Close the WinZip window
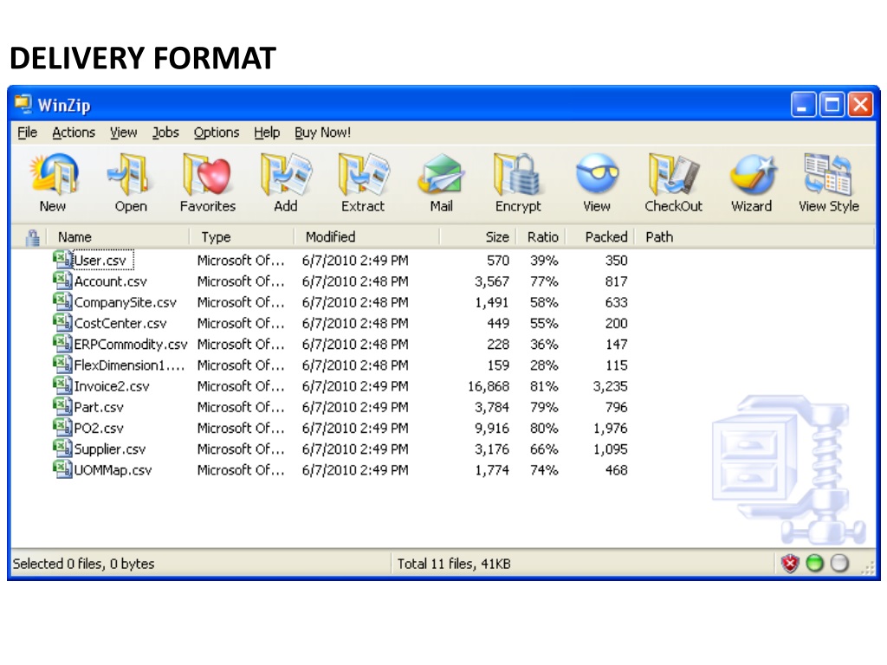This screenshot has height=665, width=887. [x=860, y=105]
